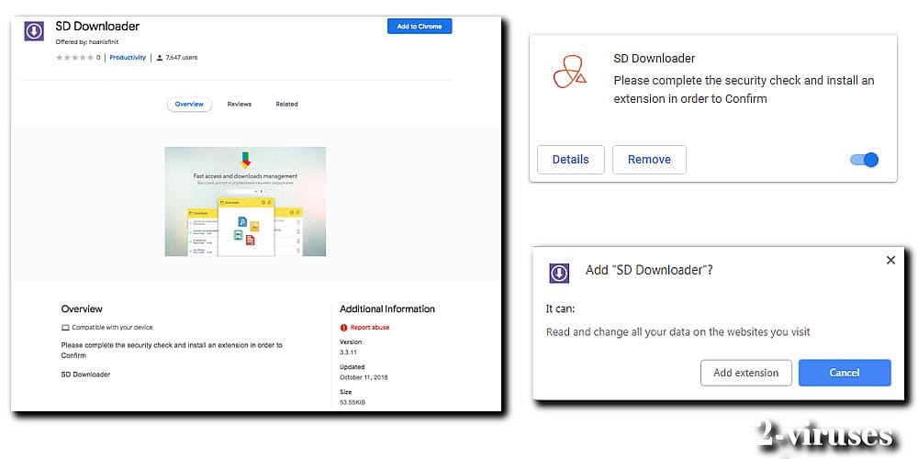Click the red Report abuse warning icon
Viewport: 918px width, 459px height.
point(343,328)
